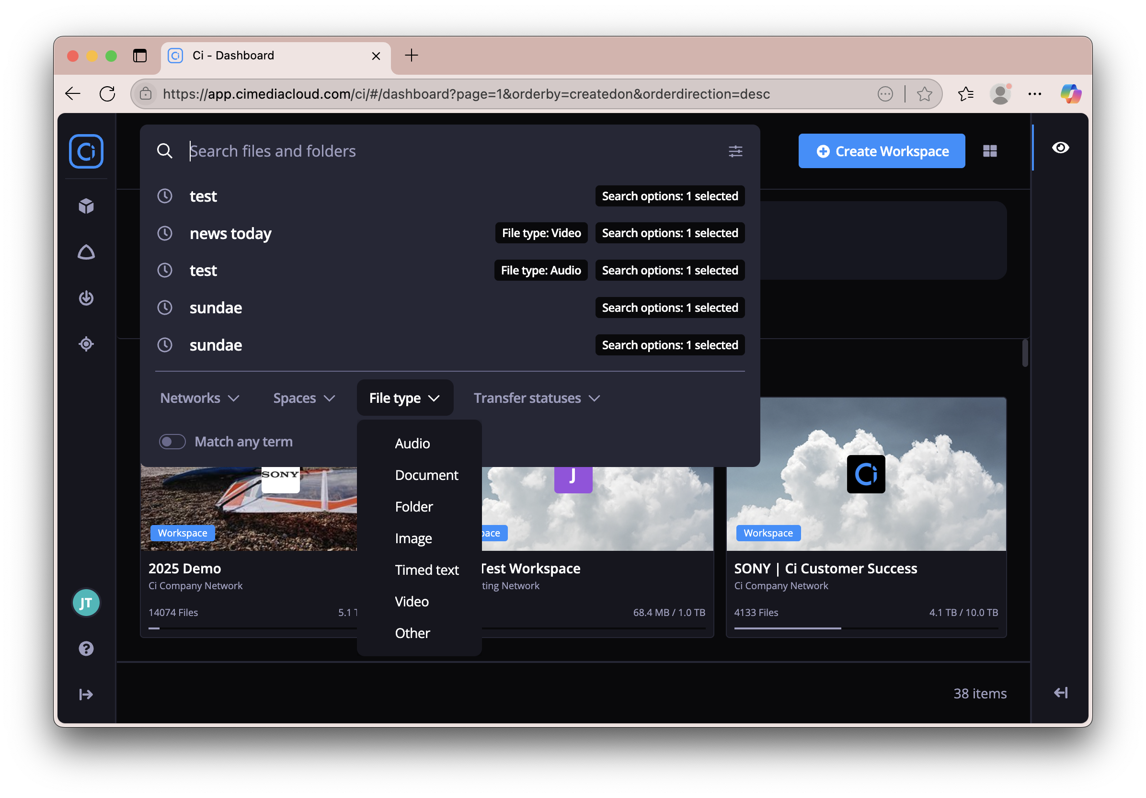Image resolution: width=1146 pixels, height=798 pixels.
Task: Collapse the File type dropdown
Action: (x=405, y=398)
